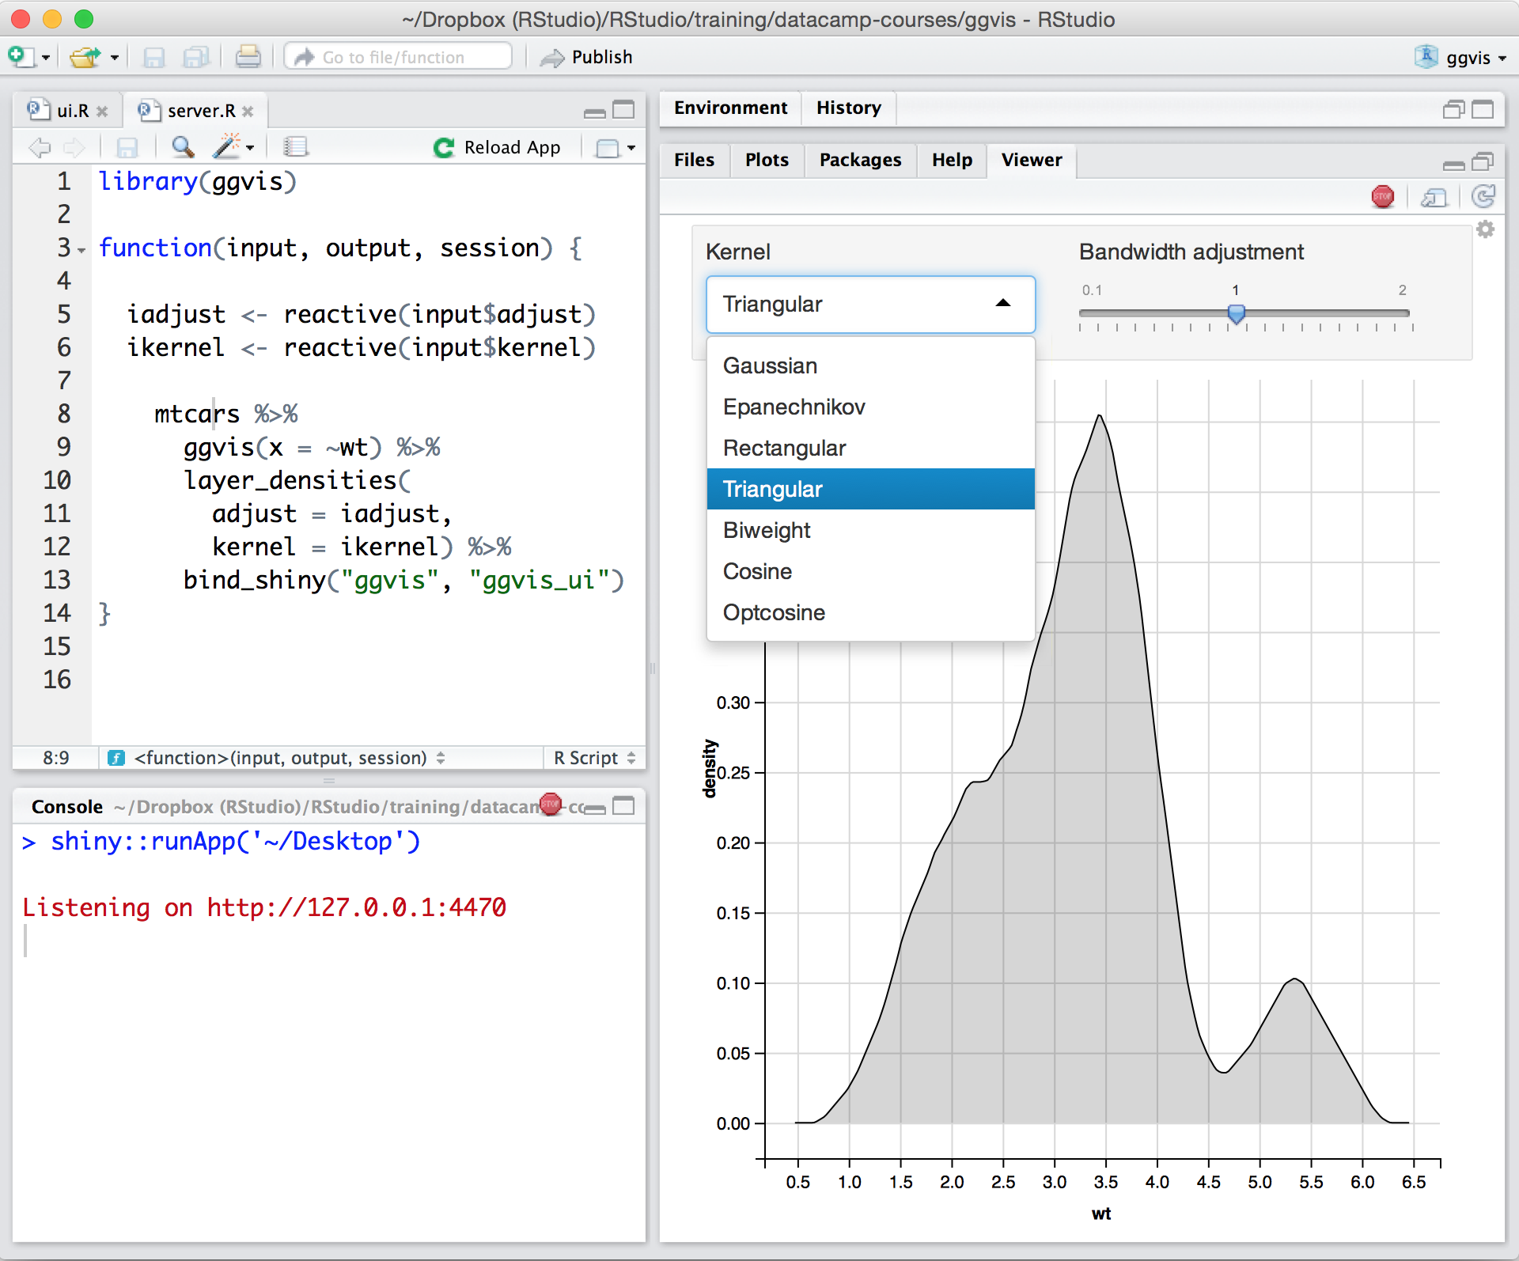Screen dimensions: 1519x1261
Task: Open the code tools magic wand
Action: pyautogui.click(x=228, y=146)
